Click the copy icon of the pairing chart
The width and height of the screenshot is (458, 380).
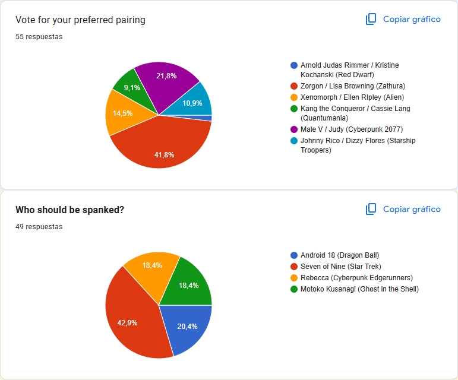point(371,19)
